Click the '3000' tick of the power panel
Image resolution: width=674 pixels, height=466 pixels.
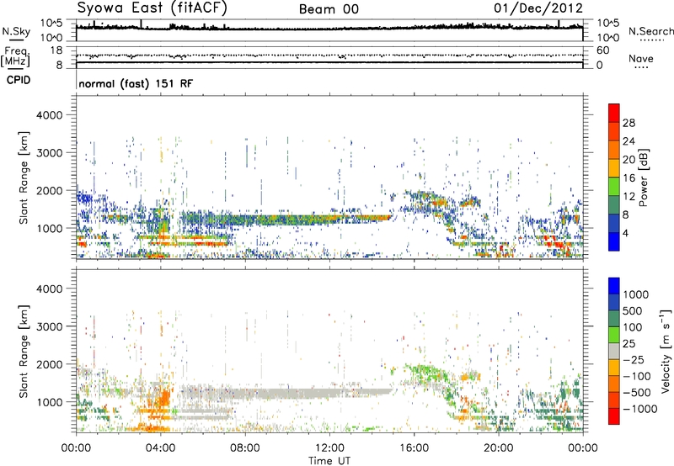tap(49, 153)
